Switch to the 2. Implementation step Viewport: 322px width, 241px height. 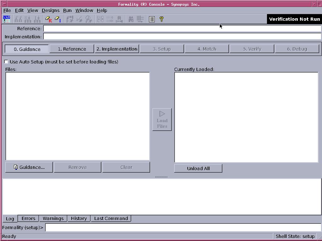(x=117, y=49)
